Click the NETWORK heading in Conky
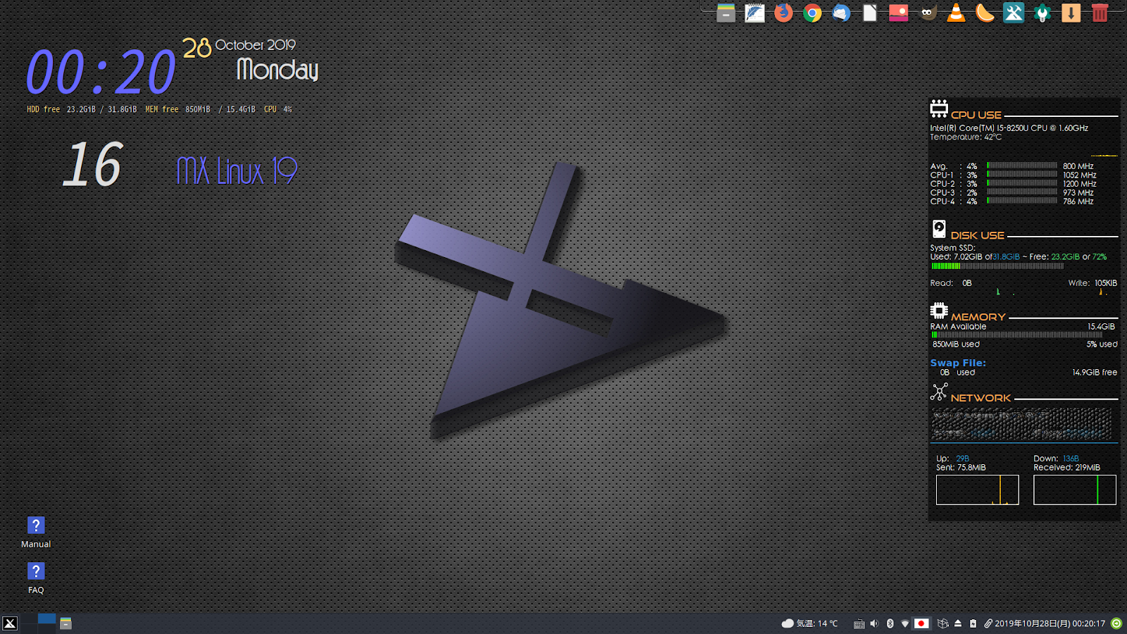1127x634 pixels. coord(981,398)
